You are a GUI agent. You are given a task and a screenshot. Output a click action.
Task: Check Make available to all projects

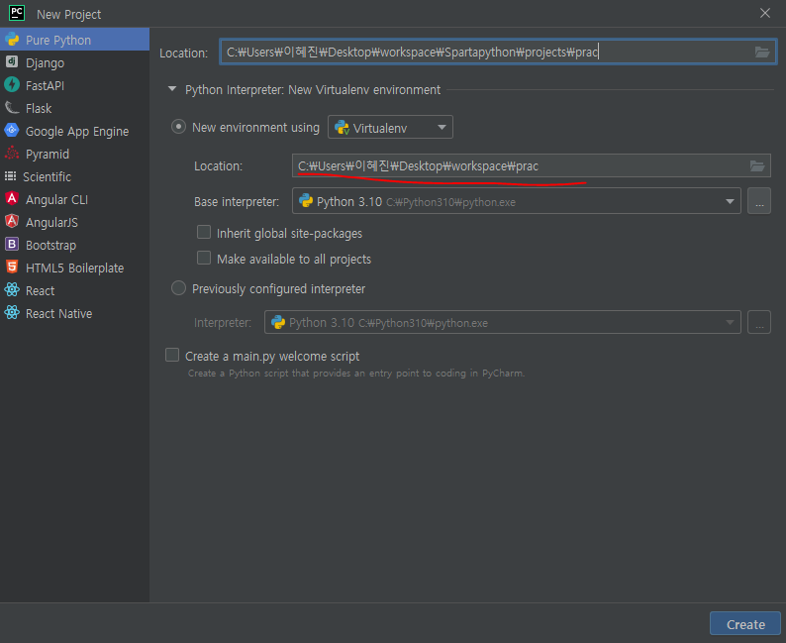204,258
